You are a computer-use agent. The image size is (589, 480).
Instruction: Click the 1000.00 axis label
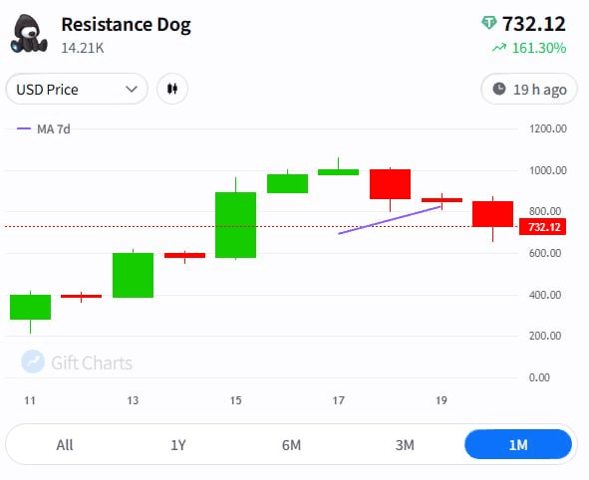tap(548, 170)
